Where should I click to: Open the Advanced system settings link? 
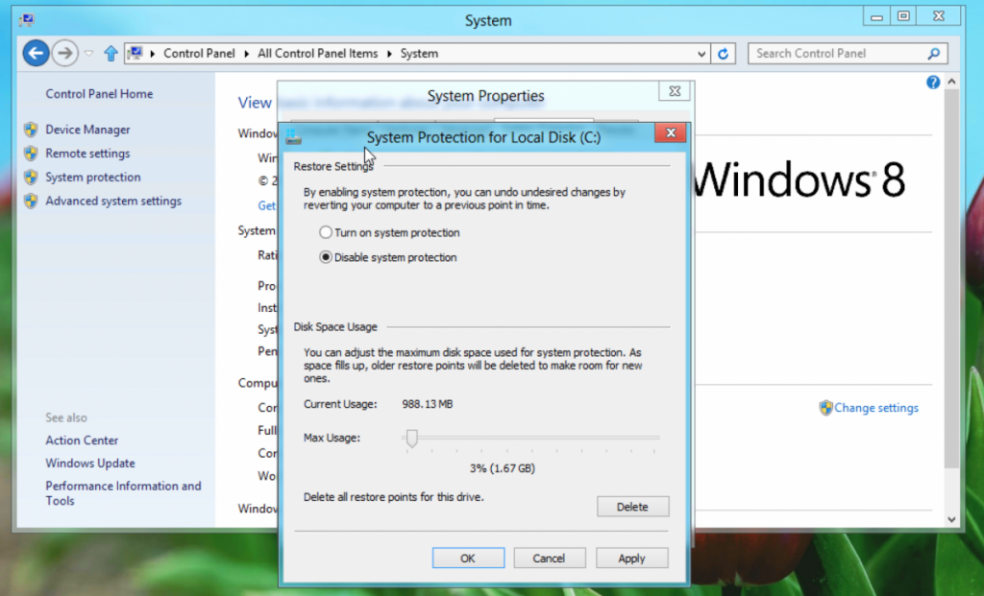113,202
